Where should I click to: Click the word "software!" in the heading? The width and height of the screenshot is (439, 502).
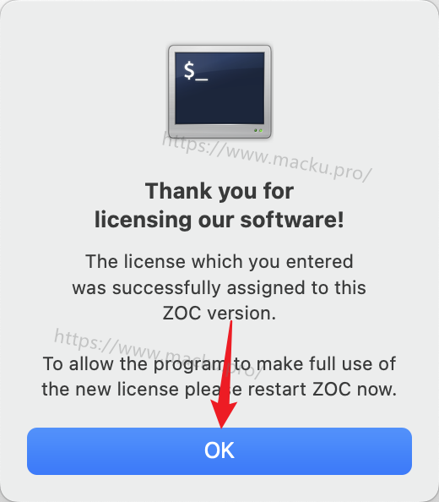point(292,220)
